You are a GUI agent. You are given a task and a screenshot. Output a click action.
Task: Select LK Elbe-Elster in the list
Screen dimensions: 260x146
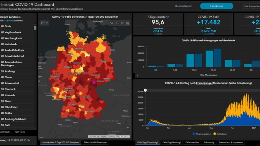[x=17, y=107]
